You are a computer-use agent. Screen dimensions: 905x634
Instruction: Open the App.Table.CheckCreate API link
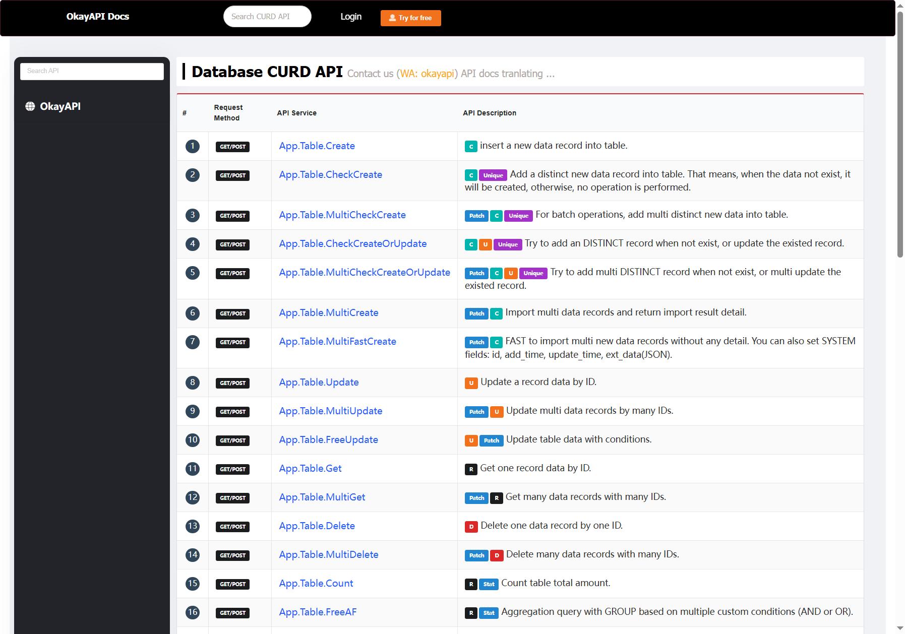[330, 175]
